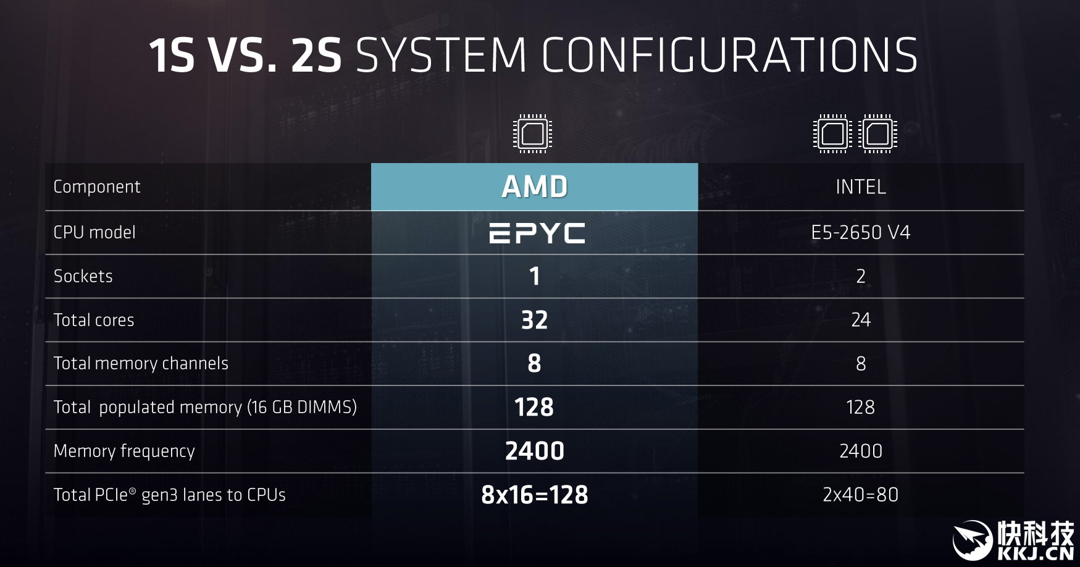The width and height of the screenshot is (1080, 567).
Task: Select AMD's total cores value 32
Action: (x=535, y=320)
